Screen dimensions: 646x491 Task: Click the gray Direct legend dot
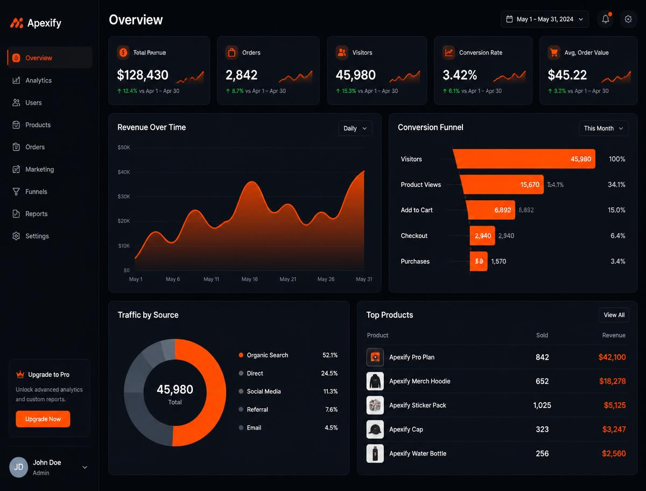coord(241,373)
